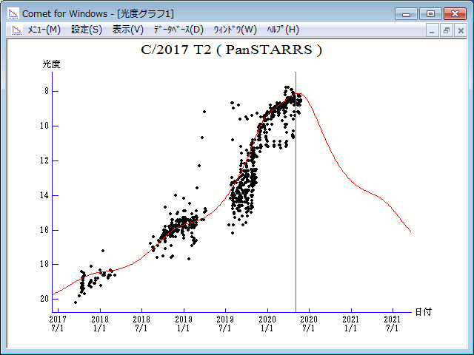Viewport: 474px width, 355px height.
Task: Expand the ウィンドウ(W) window menu
Action: 235,30
